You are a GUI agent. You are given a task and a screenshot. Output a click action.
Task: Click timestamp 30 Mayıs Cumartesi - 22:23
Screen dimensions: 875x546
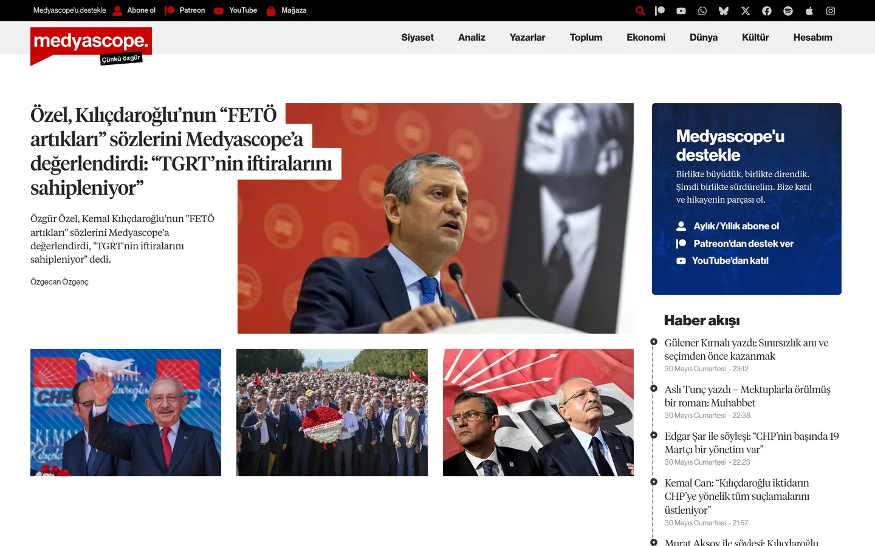coord(707,462)
